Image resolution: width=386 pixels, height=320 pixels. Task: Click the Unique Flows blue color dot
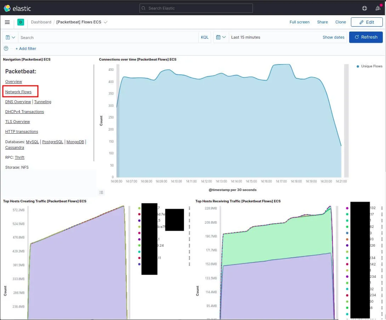click(358, 66)
